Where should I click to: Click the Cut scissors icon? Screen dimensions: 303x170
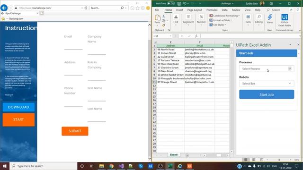pos(164,16)
